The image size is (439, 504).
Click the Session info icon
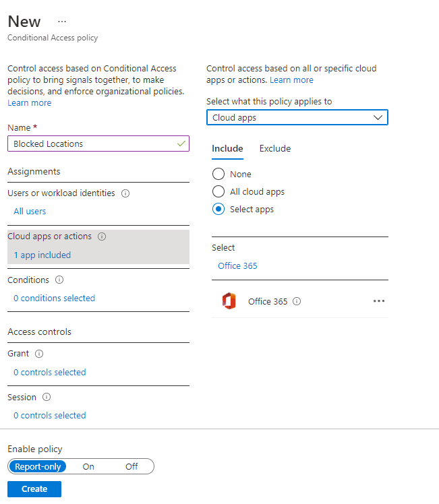(x=47, y=398)
